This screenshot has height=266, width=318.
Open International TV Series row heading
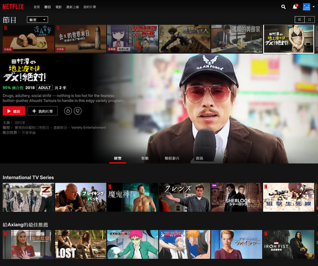tap(28, 178)
